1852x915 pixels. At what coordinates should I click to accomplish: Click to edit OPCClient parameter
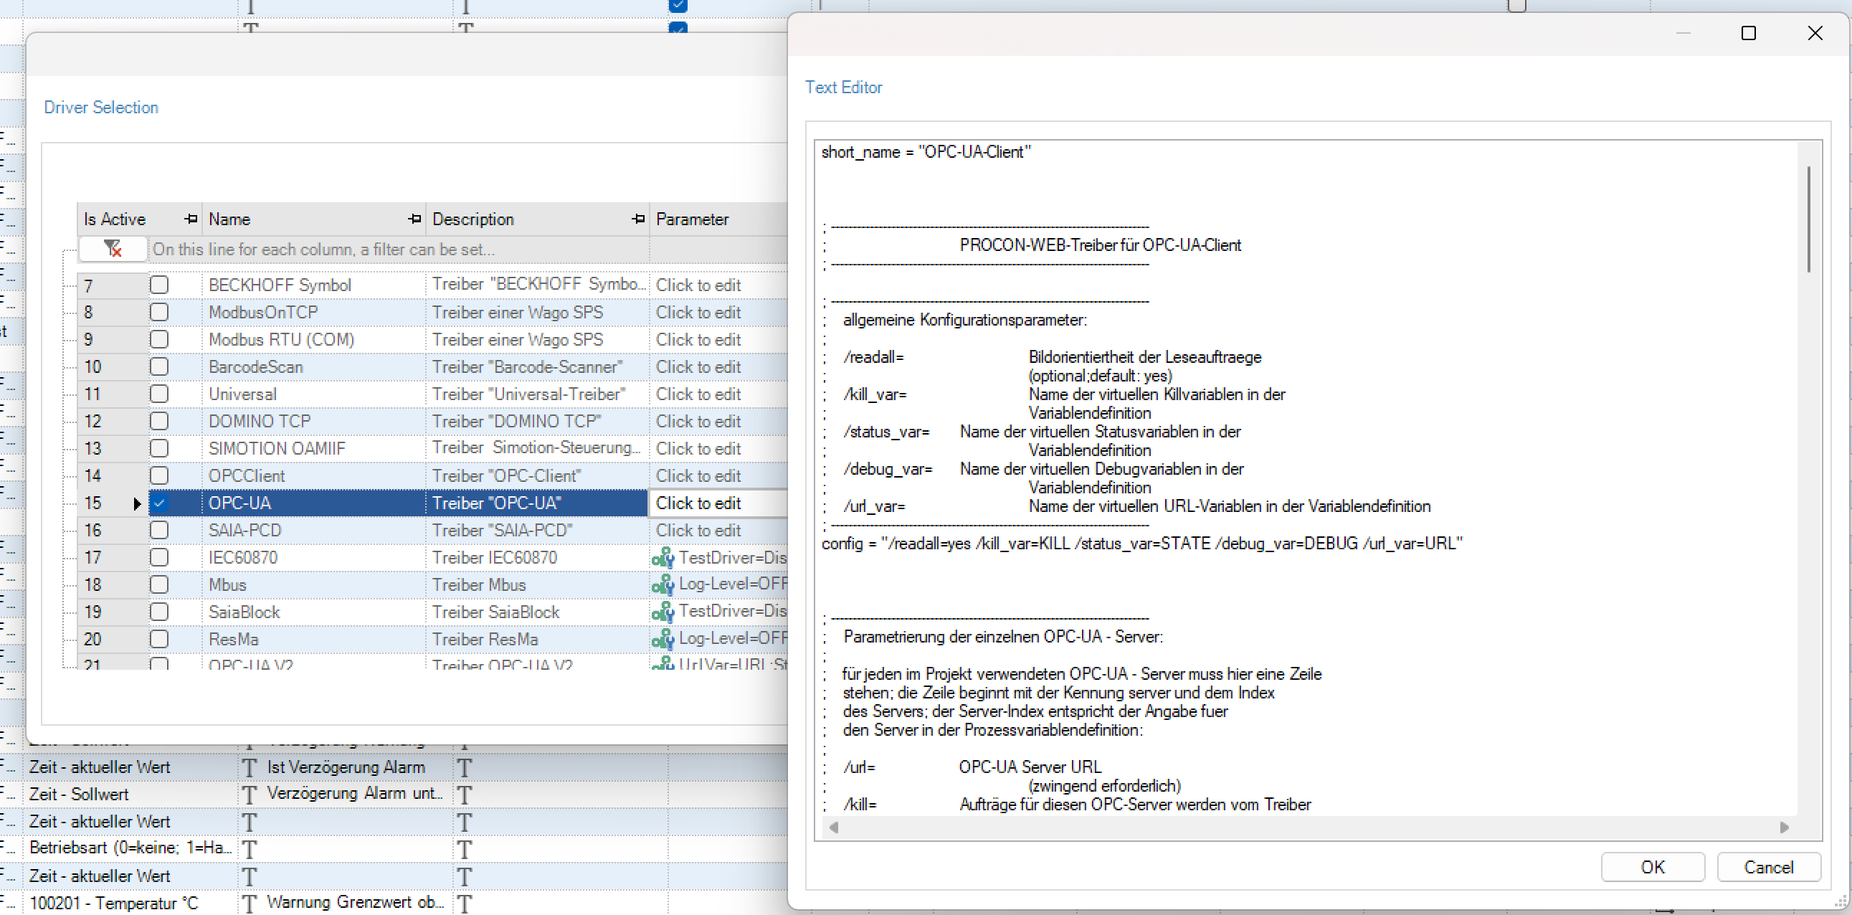coord(719,477)
